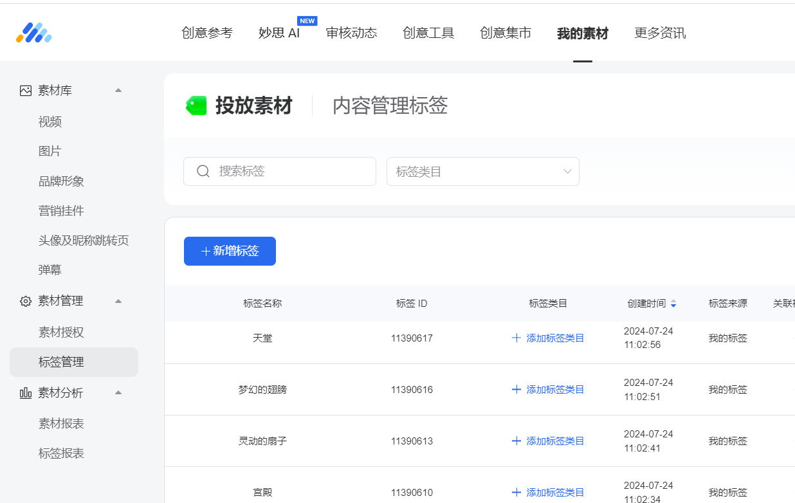Click tag ID 11390616
The width and height of the screenshot is (795, 503).
(x=412, y=390)
